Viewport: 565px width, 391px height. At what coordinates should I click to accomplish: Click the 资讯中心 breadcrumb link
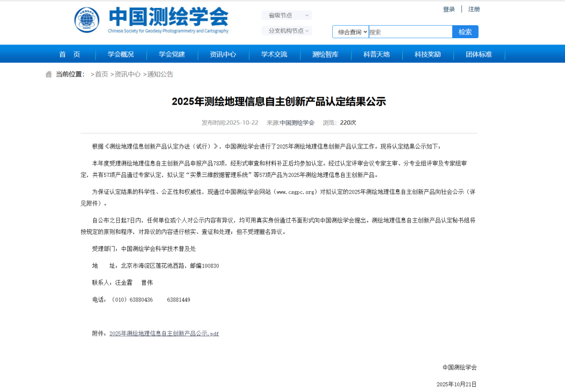[x=128, y=74]
